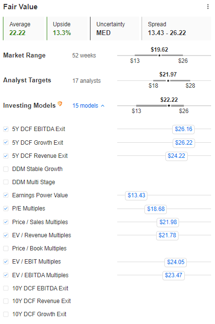Enable 10Y DCF EBITDA Exit model
The height and width of the screenshot is (324, 215).
click(x=6, y=288)
